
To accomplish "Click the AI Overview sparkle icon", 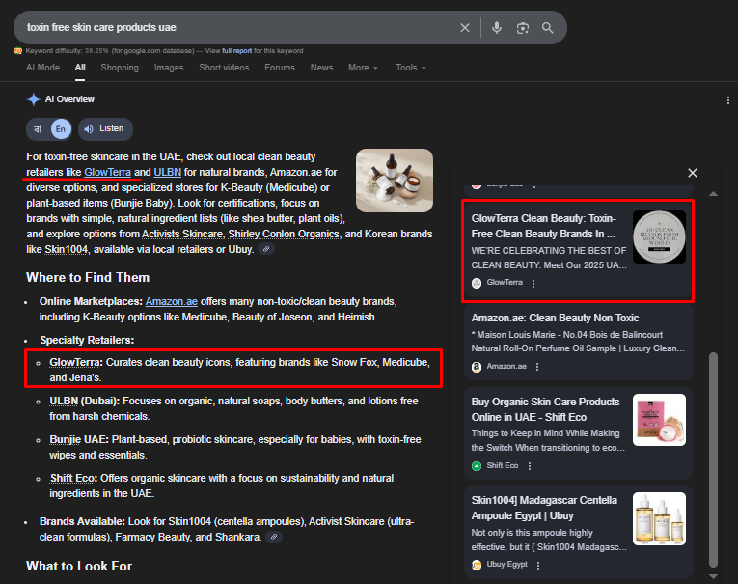I will tap(34, 99).
